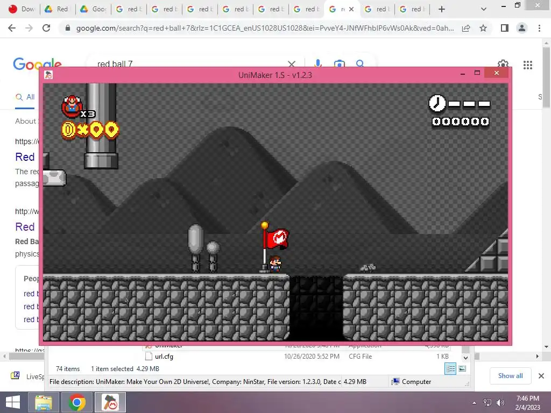This screenshot has width=551, height=413.
Task: Close the active Chrome tab
Action: click(x=351, y=9)
